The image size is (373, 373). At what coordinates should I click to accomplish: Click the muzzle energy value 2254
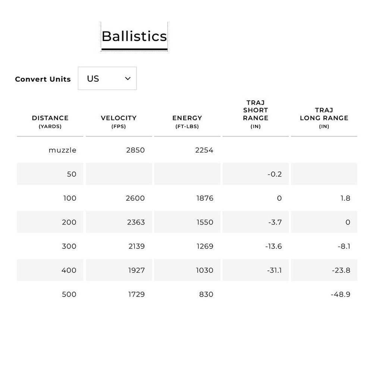point(204,150)
